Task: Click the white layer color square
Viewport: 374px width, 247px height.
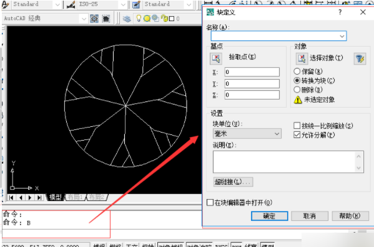Action: coord(172,19)
